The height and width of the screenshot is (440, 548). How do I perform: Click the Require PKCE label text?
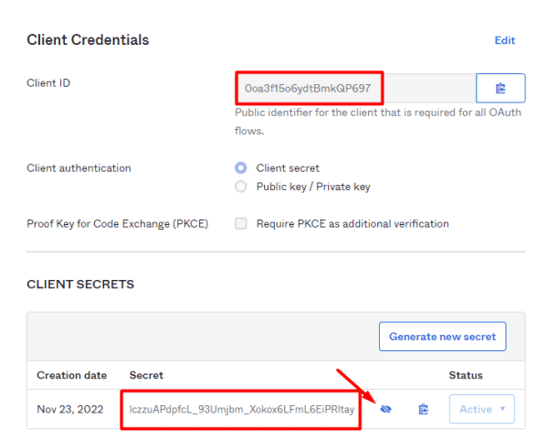click(353, 224)
